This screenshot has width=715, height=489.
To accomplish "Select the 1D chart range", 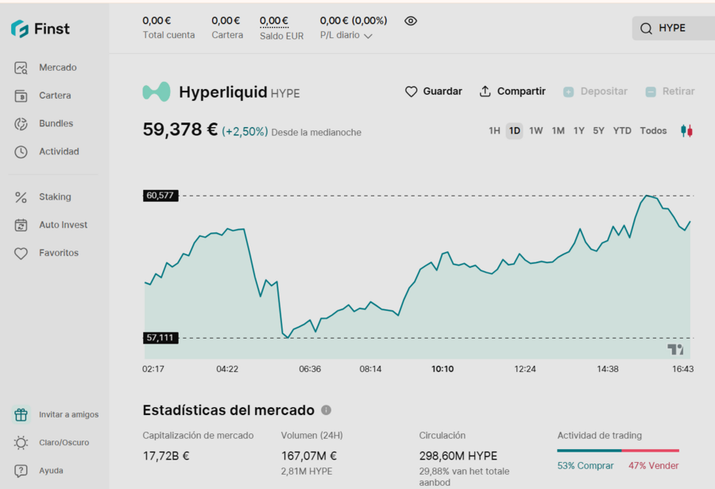I will coord(514,131).
